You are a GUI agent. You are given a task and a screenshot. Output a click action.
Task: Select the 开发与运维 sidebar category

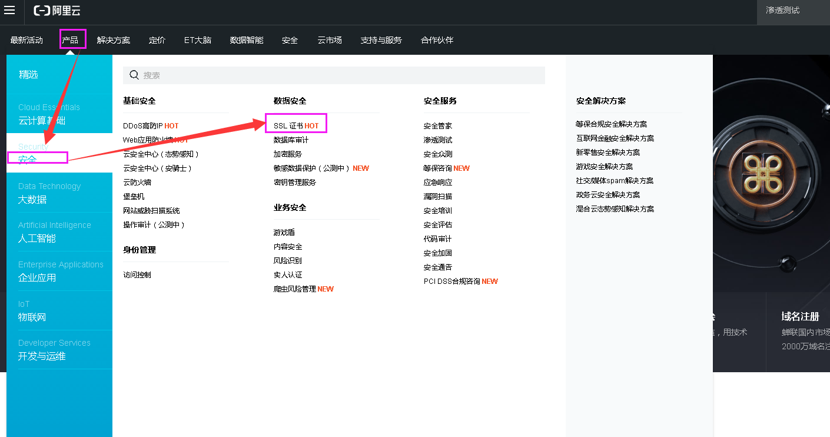tap(59, 350)
